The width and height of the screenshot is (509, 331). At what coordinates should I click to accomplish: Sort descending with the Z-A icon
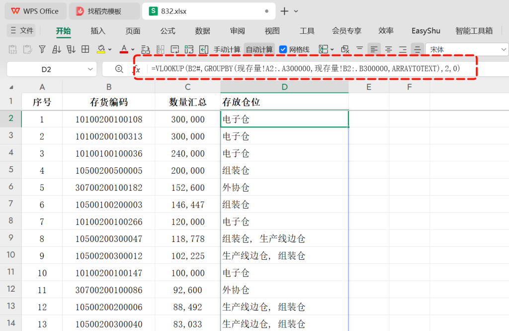(71, 49)
